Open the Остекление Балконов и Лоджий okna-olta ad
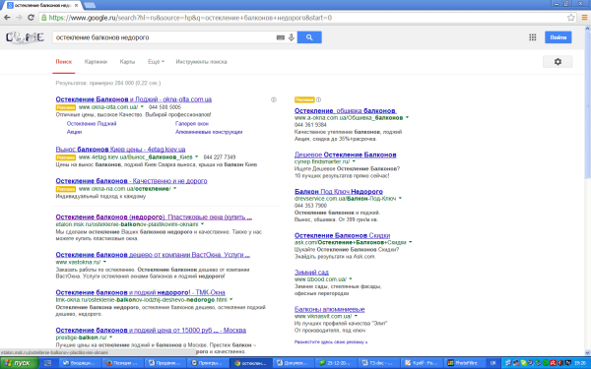The height and width of the screenshot is (369, 591). click(133, 99)
